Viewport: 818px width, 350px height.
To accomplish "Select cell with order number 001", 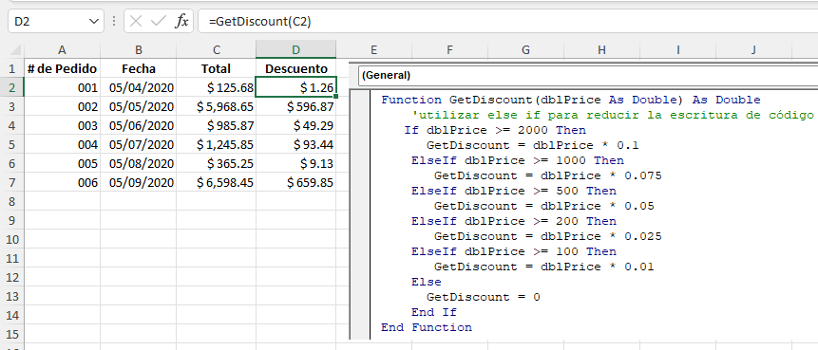I will tap(62, 87).
